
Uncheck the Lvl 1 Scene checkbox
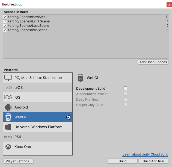(5, 21)
